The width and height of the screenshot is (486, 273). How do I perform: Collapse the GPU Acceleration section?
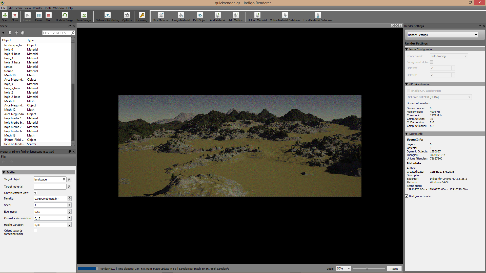coord(407,84)
